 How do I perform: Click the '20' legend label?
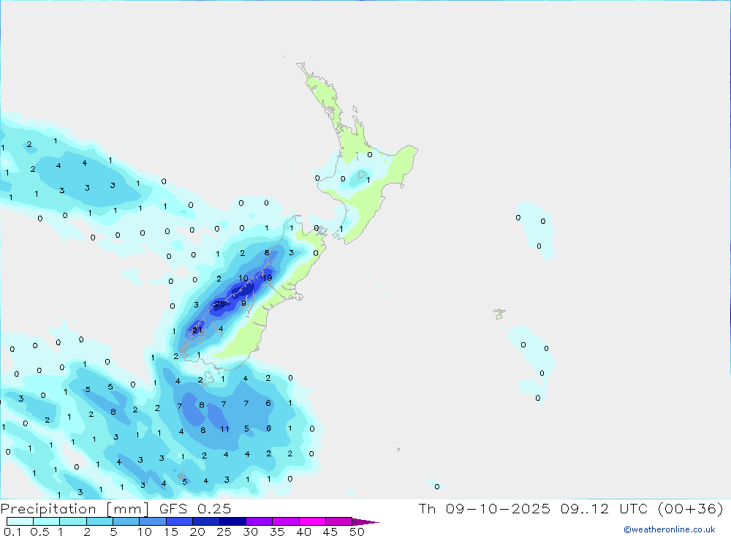[197, 532]
